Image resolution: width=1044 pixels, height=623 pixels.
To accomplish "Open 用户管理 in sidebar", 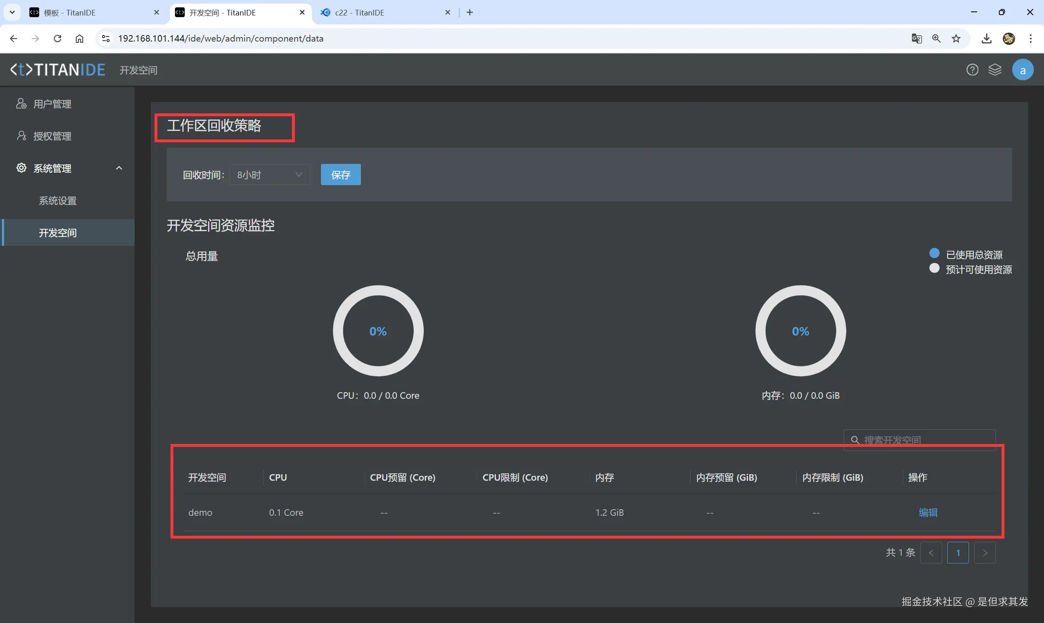I will 52,104.
